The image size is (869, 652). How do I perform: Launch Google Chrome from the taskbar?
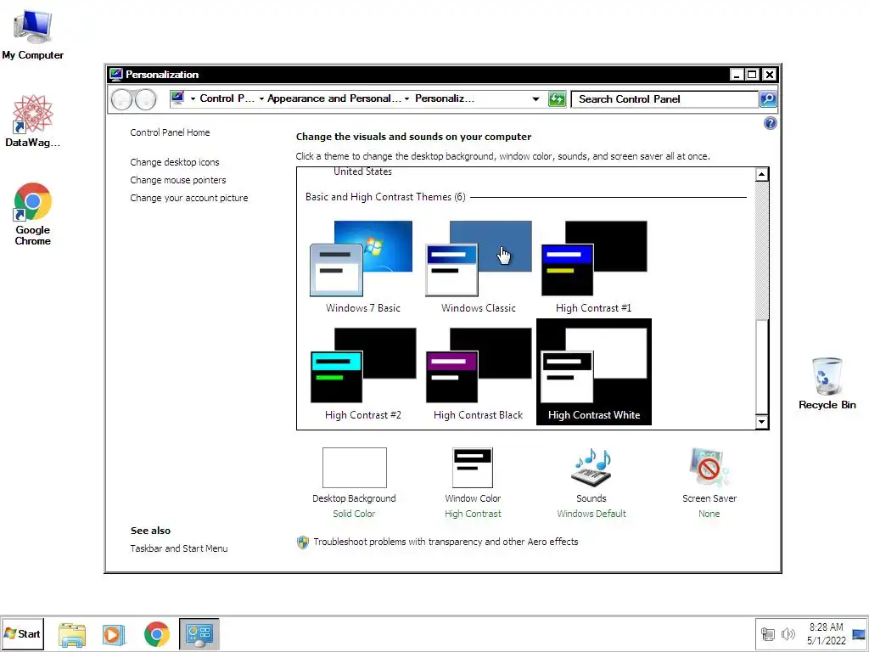(157, 634)
